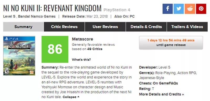Click the Level 5 publisher link
Image resolution: width=210 pixels, height=101 pixels.
click(x=9, y=16)
